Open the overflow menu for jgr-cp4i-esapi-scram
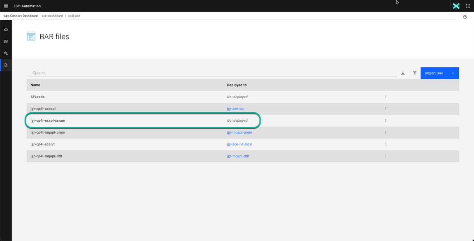Viewport: 474px width, 241px height. (x=386, y=120)
